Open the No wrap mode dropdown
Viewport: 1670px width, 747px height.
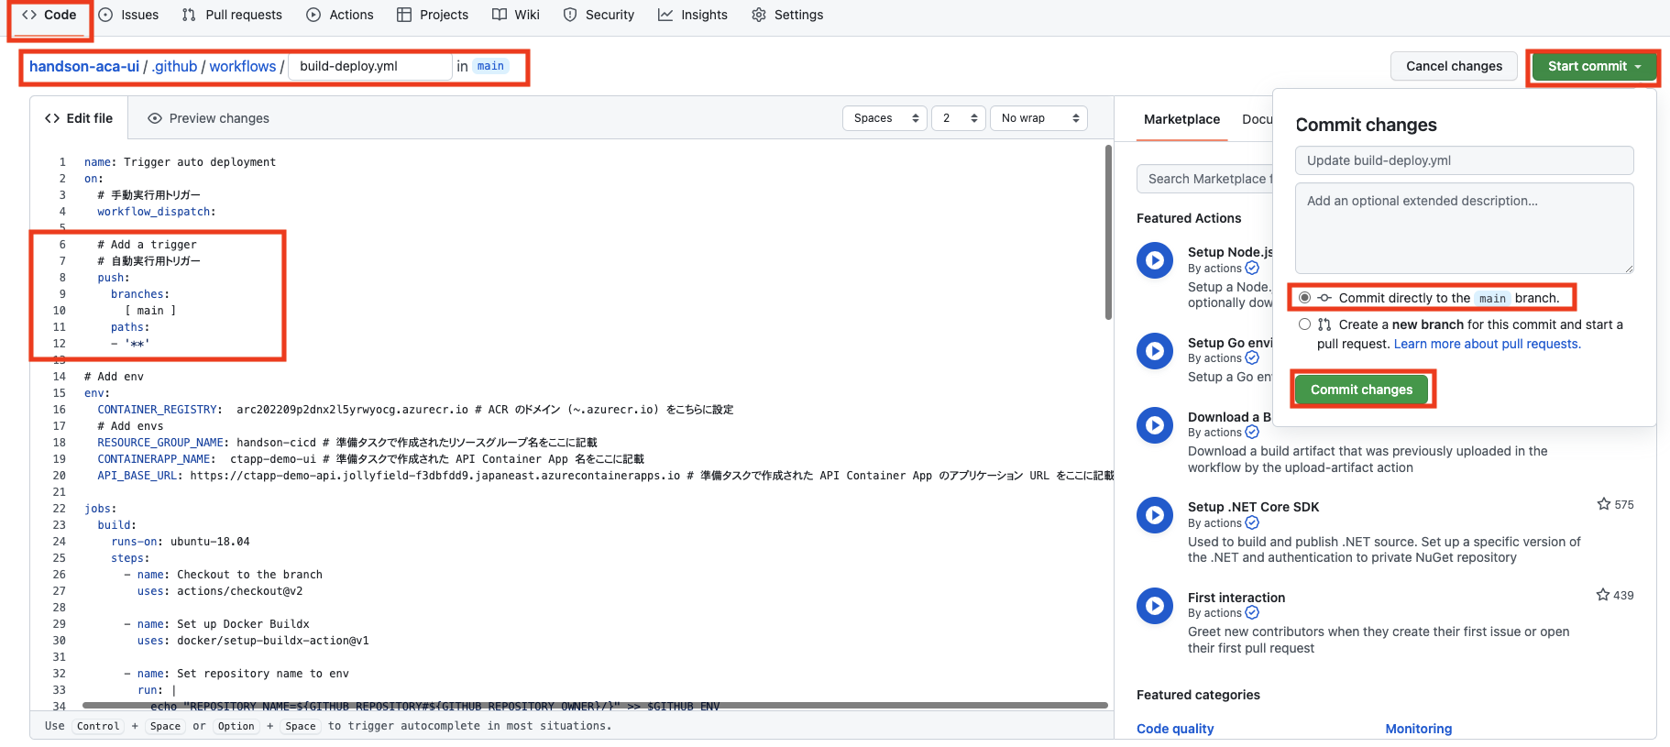[x=1038, y=118]
